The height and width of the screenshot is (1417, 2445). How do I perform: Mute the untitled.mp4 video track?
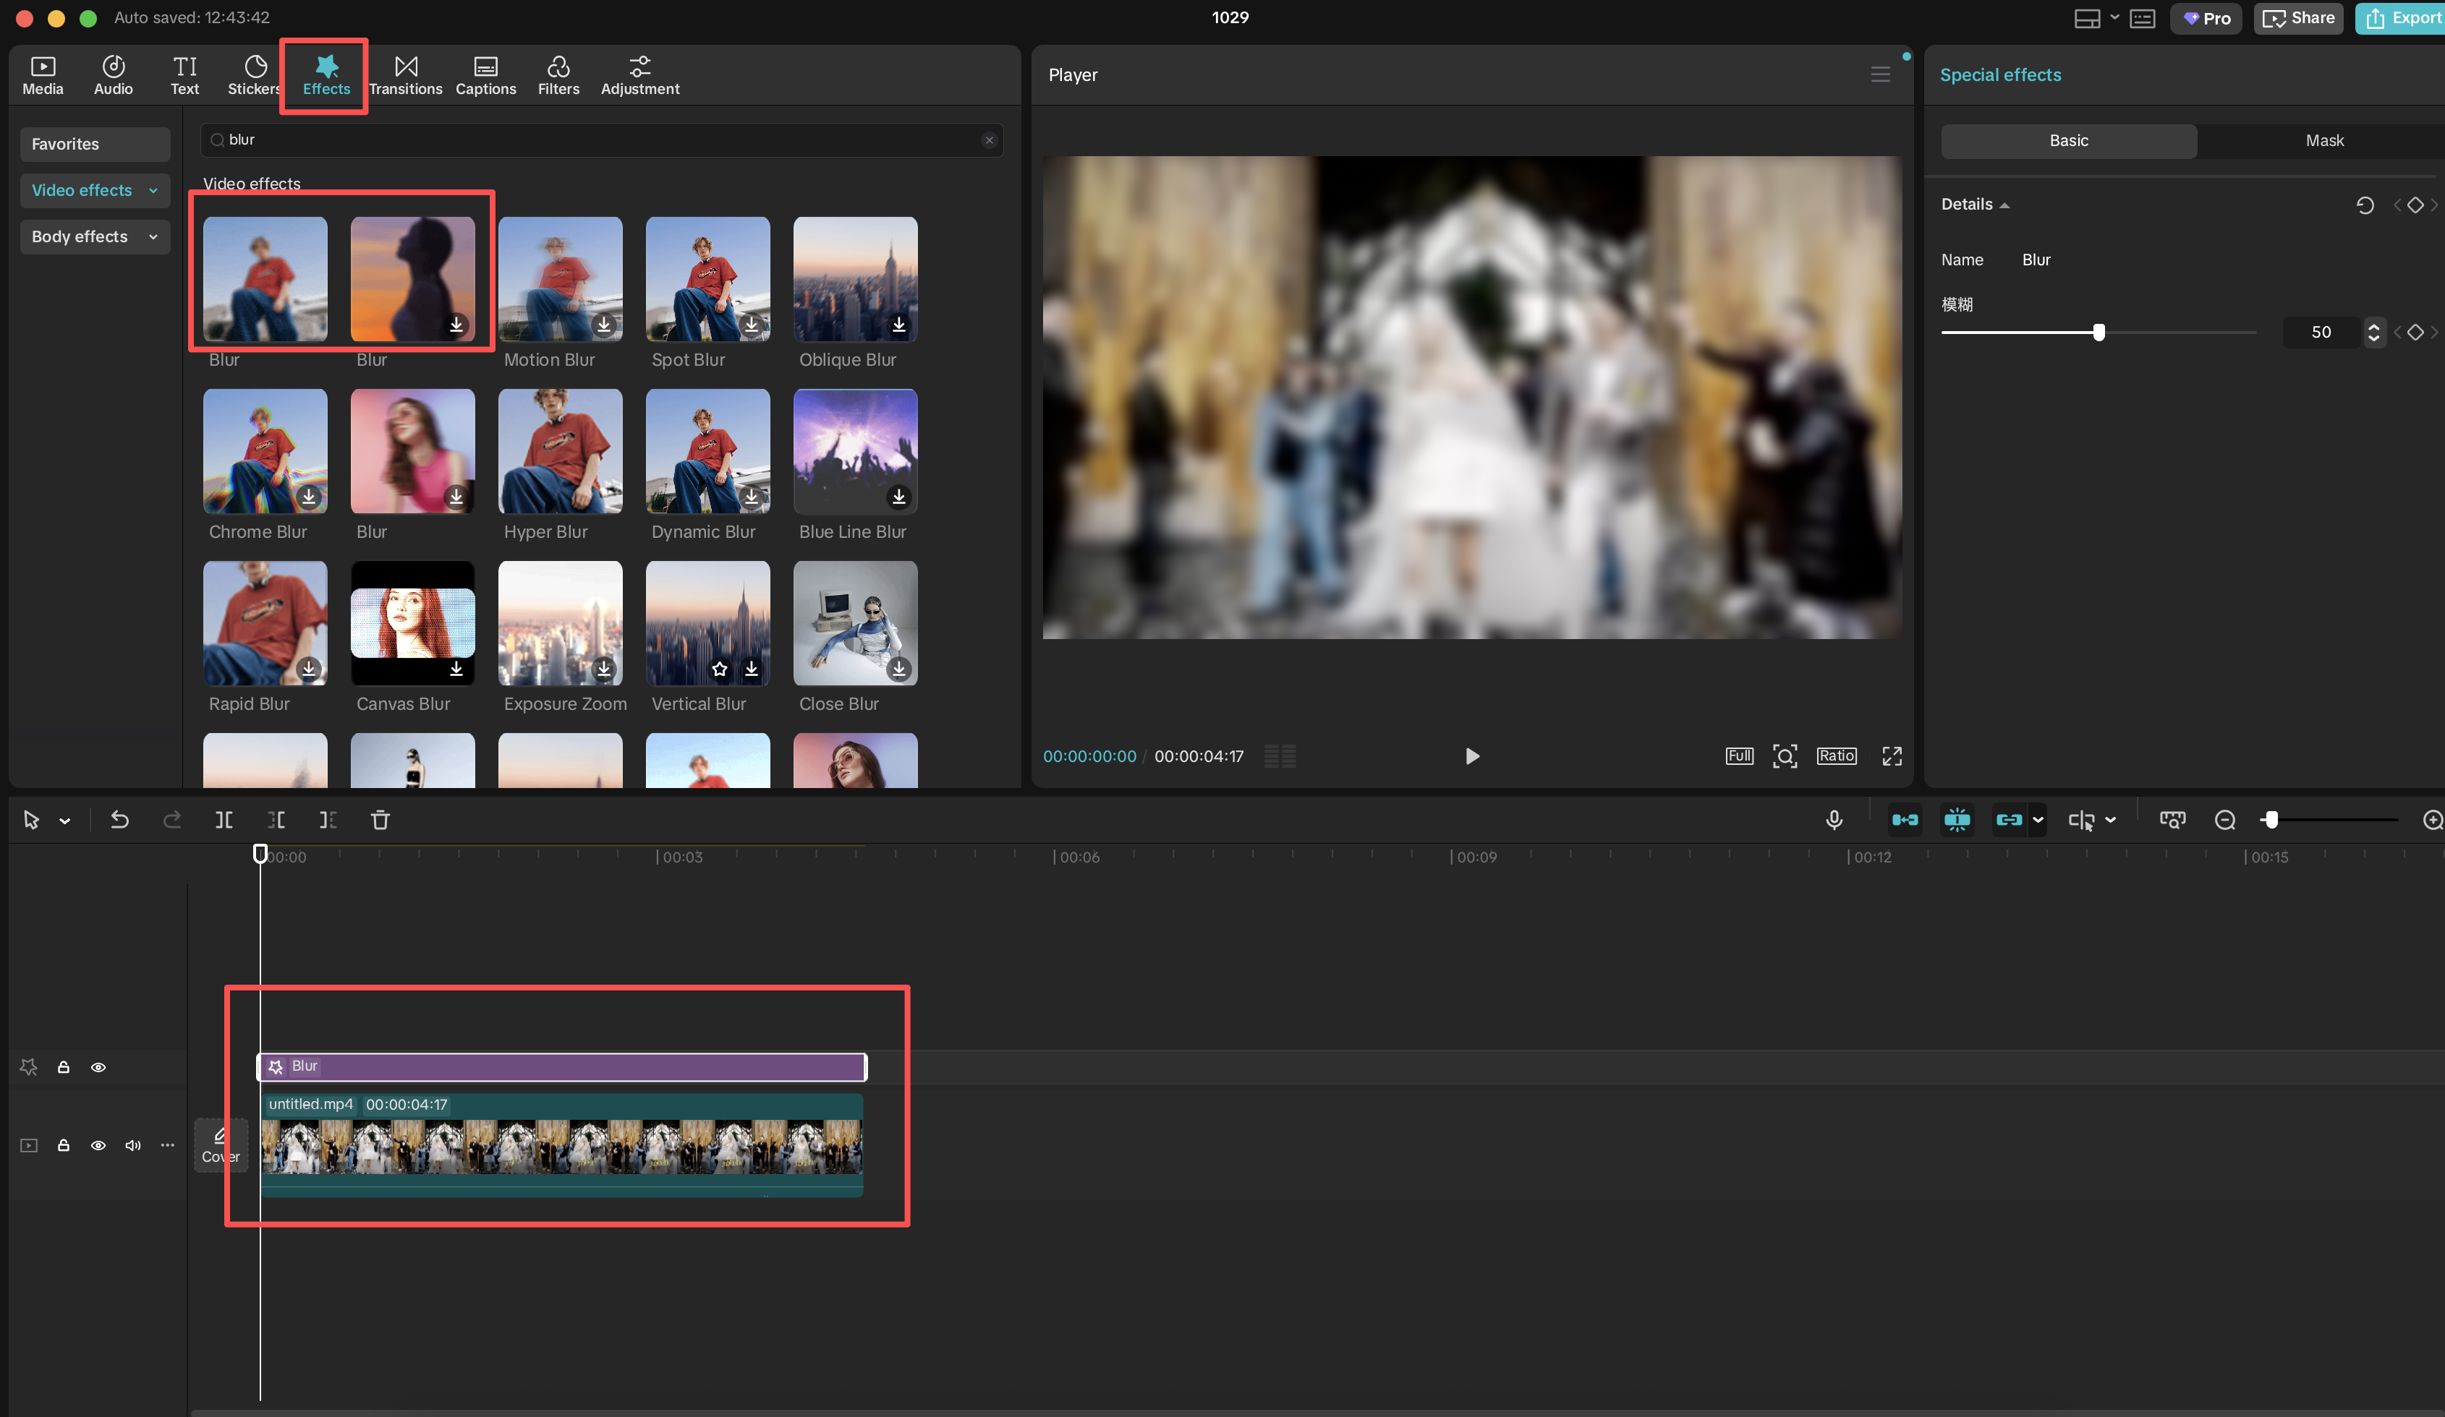coord(132,1145)
